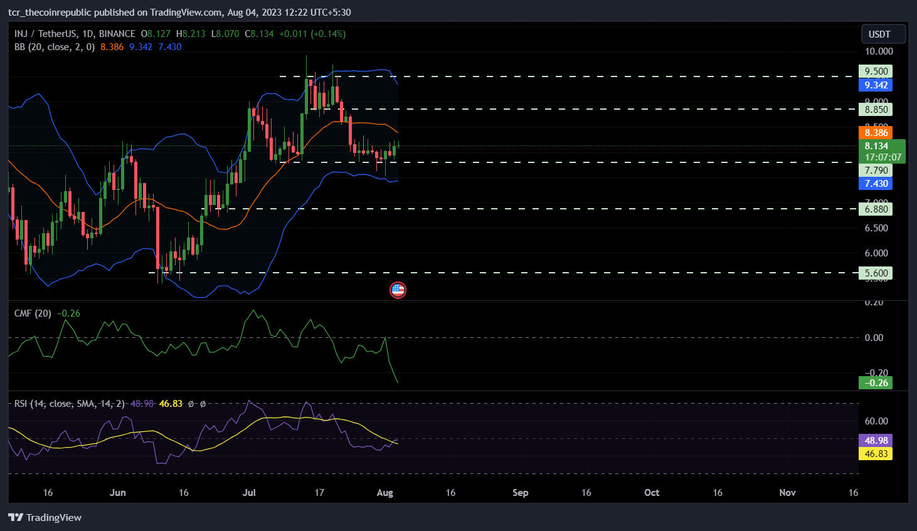Viewport: 917px width, 531px height.
Task: Click the 9.500 resistance price label
Action: pyautogui.click(x=876, y=71)
